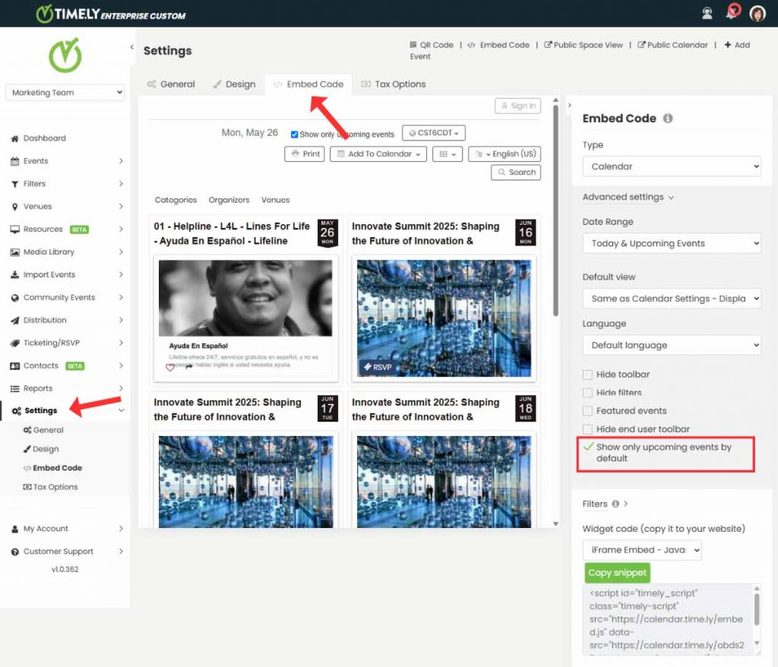Screen dimensions: 778x667
Task: Click the Resources monitor icon
Action: coord(15,229)
